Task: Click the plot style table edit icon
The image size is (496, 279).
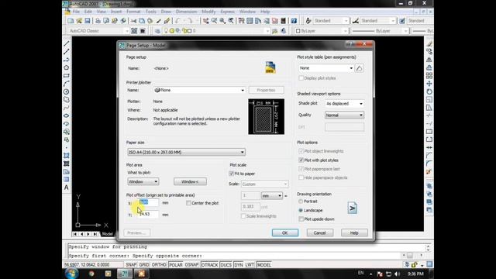Action: pyautogui.click(x=359, y=68)
